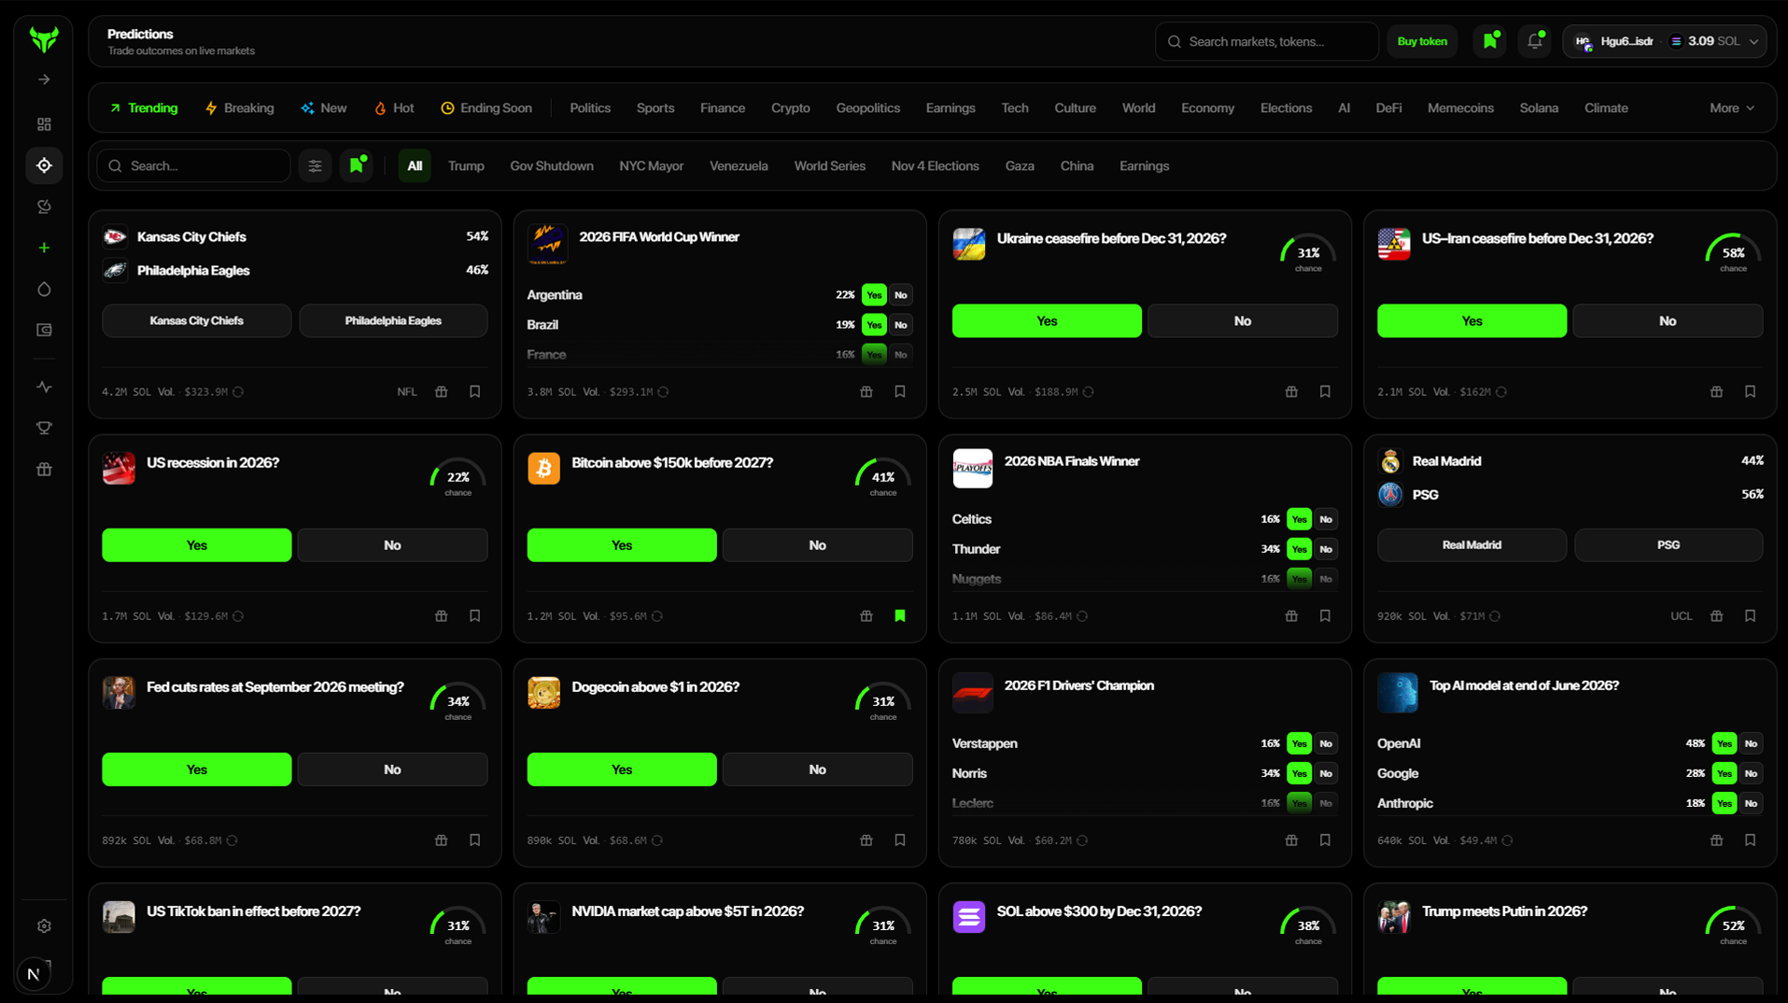This screenshot has width=1788, height=1003.
Task: Click gift icon on 2026 NBA Finals card
Action: click(1291, 616)
